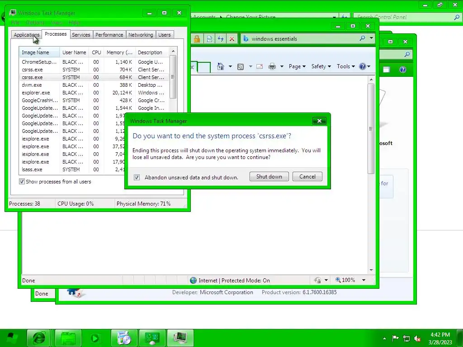Open the Services tab in Task Manager
The height and width of the screenshot is (347, 463).
[x=81, y=35]
